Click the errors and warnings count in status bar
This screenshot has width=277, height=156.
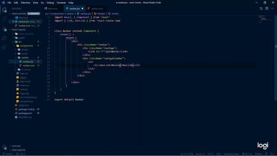[21, 154]
